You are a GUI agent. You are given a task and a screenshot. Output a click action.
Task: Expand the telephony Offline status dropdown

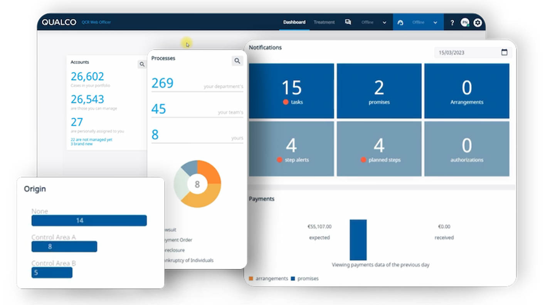(435, 22)
